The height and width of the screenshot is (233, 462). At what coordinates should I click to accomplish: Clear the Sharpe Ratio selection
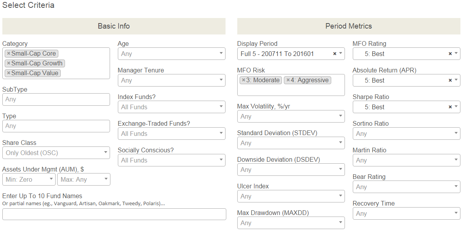point(450,107)
